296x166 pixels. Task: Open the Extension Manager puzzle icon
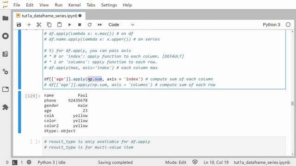6,107
